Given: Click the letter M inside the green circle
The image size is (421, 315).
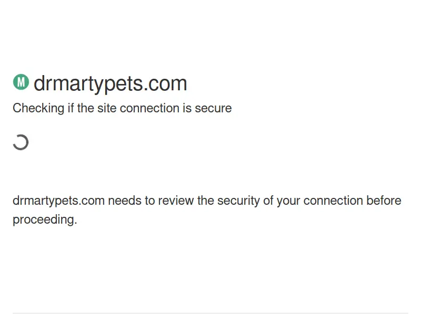Looking at the screenshot, I should coord(21,82).
